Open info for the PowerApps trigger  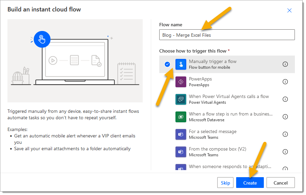pyautogui.click(x=285, y=82)
